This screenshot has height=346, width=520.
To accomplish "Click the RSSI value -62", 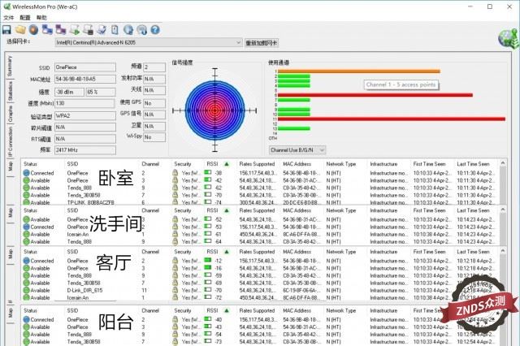I will tap(218, 188).
